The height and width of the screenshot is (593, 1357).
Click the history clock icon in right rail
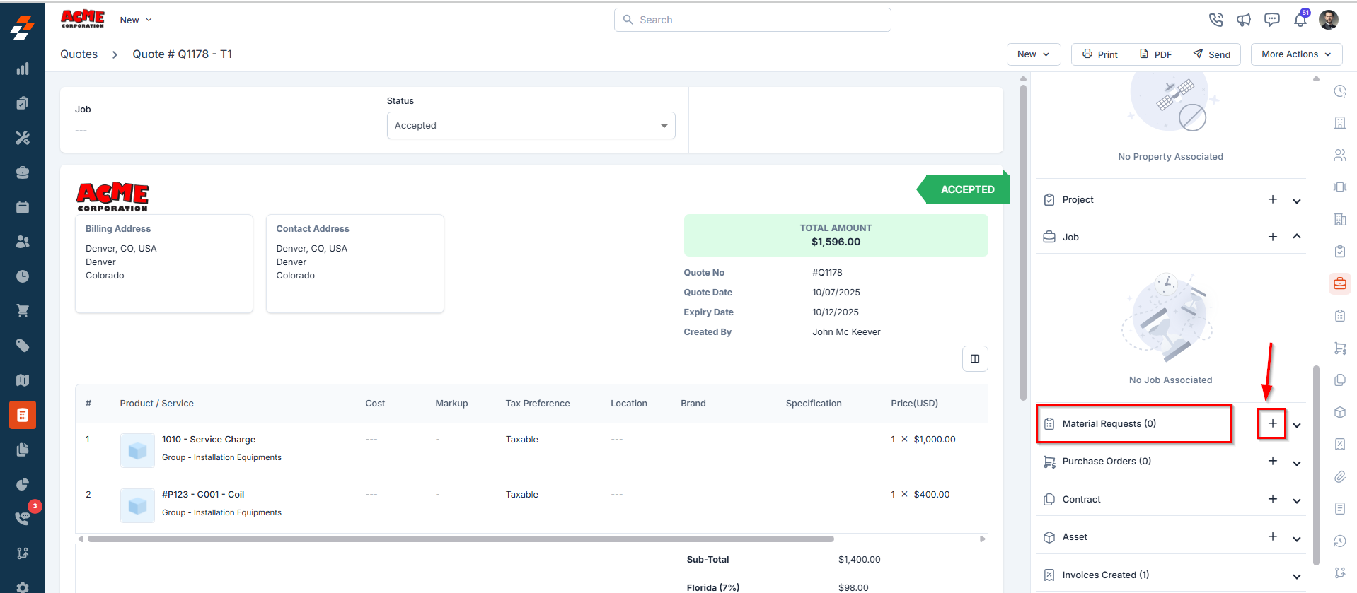click(x=1340, y=541)
